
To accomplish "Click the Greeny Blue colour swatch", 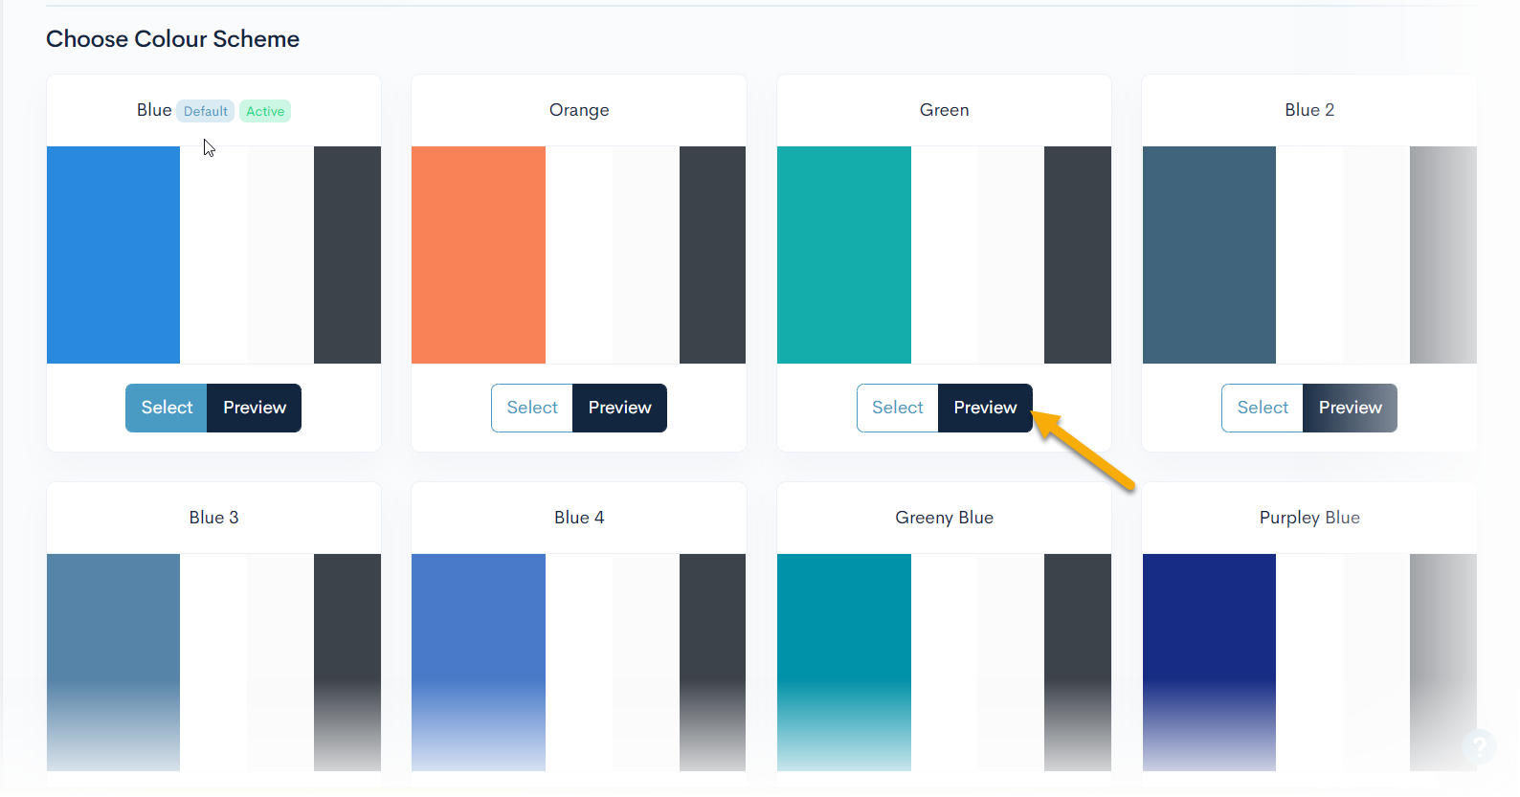I will coord(843,662).
